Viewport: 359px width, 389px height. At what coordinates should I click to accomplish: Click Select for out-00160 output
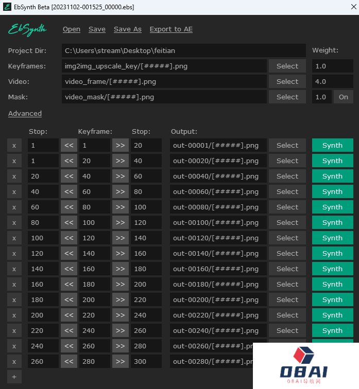tap(287, 269)
